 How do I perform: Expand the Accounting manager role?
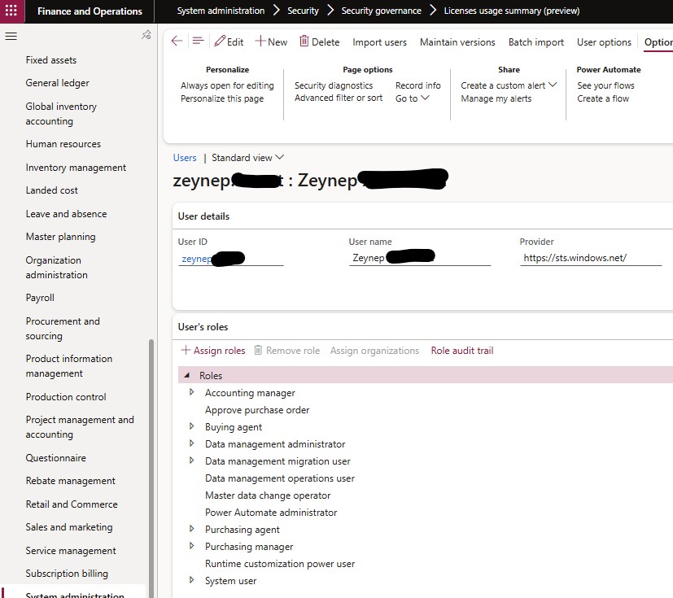(191, 392)
